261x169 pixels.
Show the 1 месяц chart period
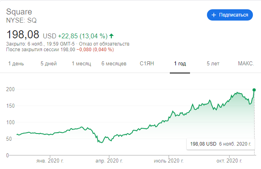81,64
